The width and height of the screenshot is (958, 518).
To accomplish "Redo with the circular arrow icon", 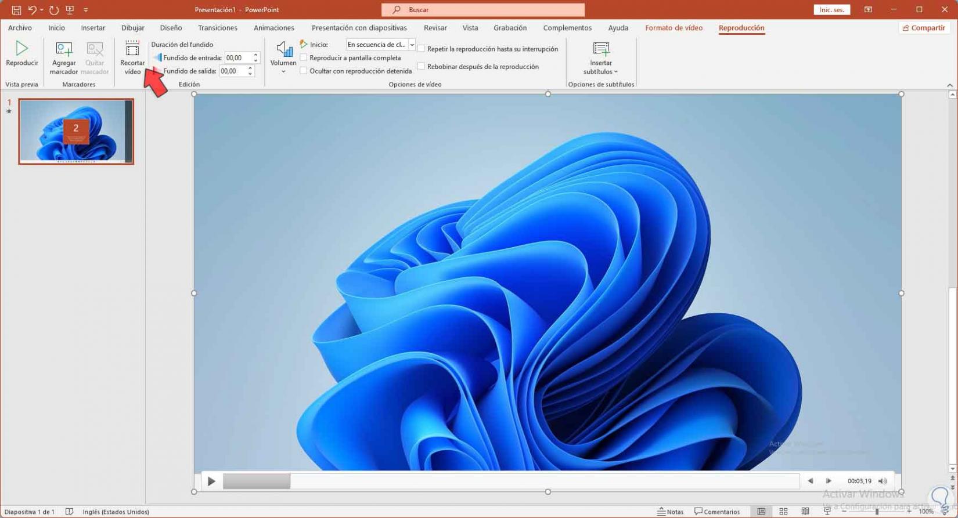I will pos(54,10).
